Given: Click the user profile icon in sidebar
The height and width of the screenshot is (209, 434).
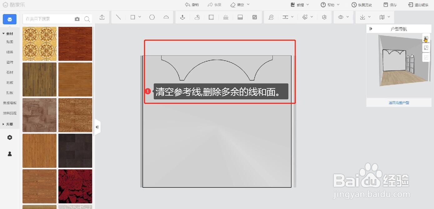Looking at the screenshot, I should (x=10, y=154).
